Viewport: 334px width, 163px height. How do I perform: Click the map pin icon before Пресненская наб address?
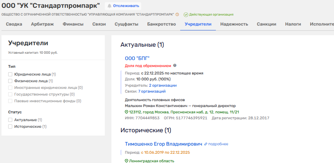pyautogui.click(x=126, y=112)
